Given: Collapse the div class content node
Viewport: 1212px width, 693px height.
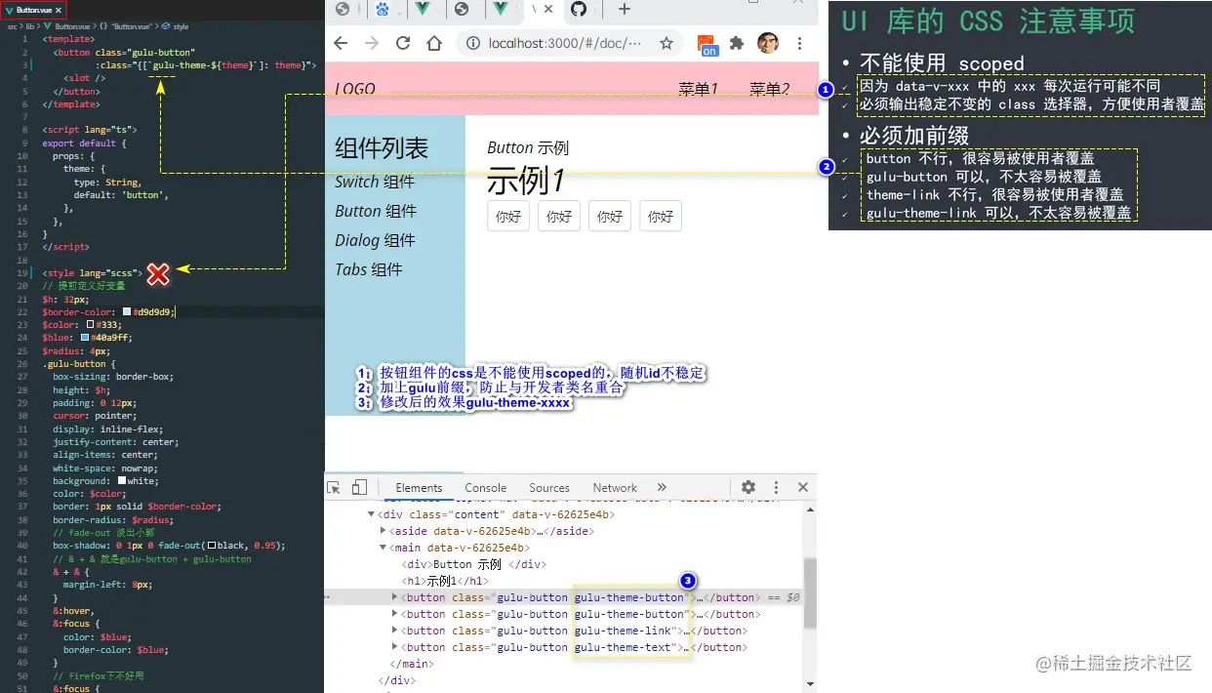Looking at the screenshot, I should coord(371,514).
